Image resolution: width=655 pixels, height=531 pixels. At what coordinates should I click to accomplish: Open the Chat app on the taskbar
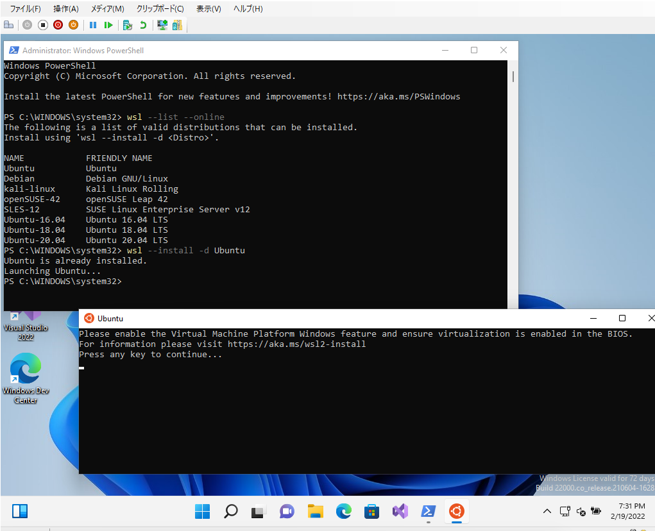coord(287,511)
